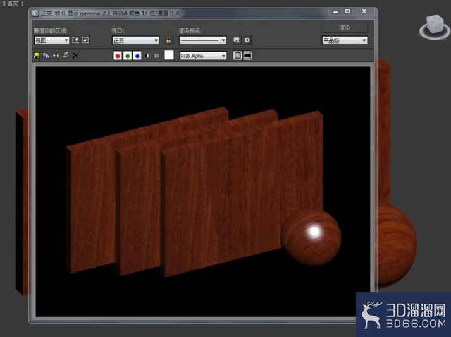
Task: Minimize the rendered frame window
Action: tap(335, 11)
